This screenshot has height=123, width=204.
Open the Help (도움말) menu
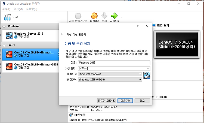[32, 9]
